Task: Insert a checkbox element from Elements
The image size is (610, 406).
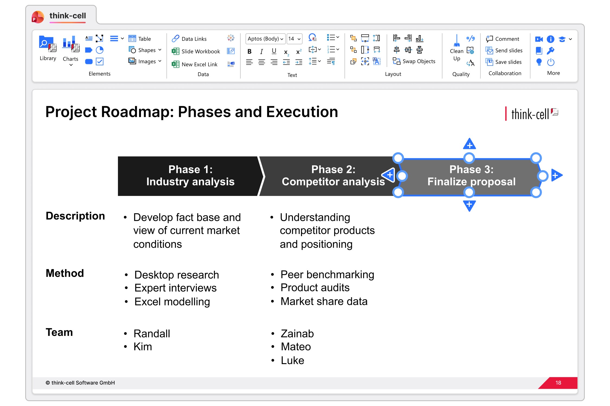Action: coord(100,62)
